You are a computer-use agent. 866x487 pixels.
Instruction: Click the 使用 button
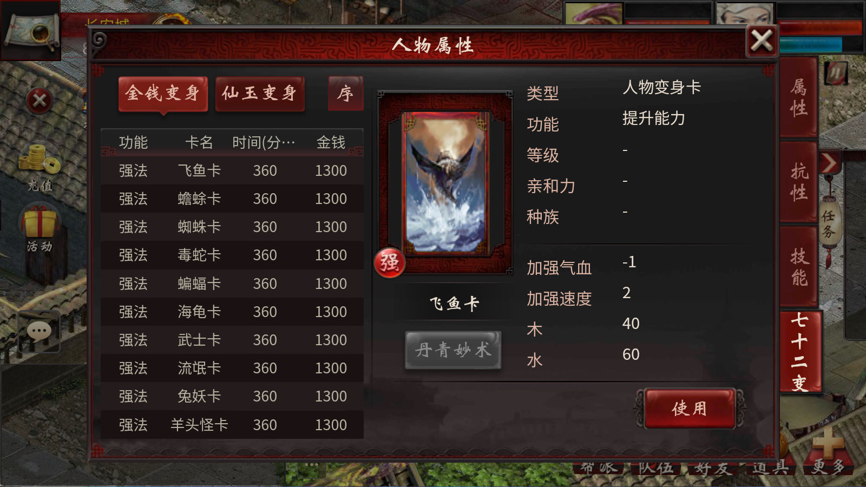(x=690, y=409)
